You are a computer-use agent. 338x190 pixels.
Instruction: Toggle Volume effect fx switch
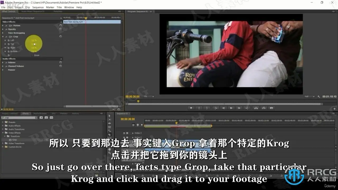(6, 63)
